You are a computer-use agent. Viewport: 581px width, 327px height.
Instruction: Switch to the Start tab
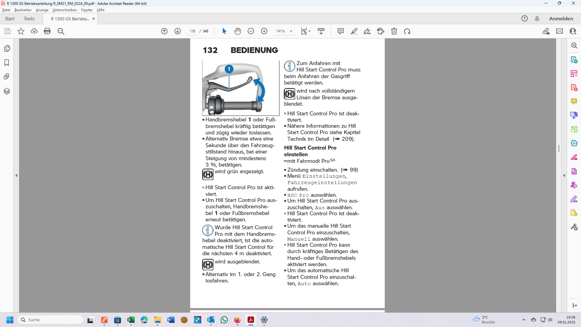point(10,19)
